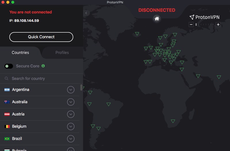Screen dimensions: 230x151
Task: Click the Norway server marker
Action: pos(160,38)
